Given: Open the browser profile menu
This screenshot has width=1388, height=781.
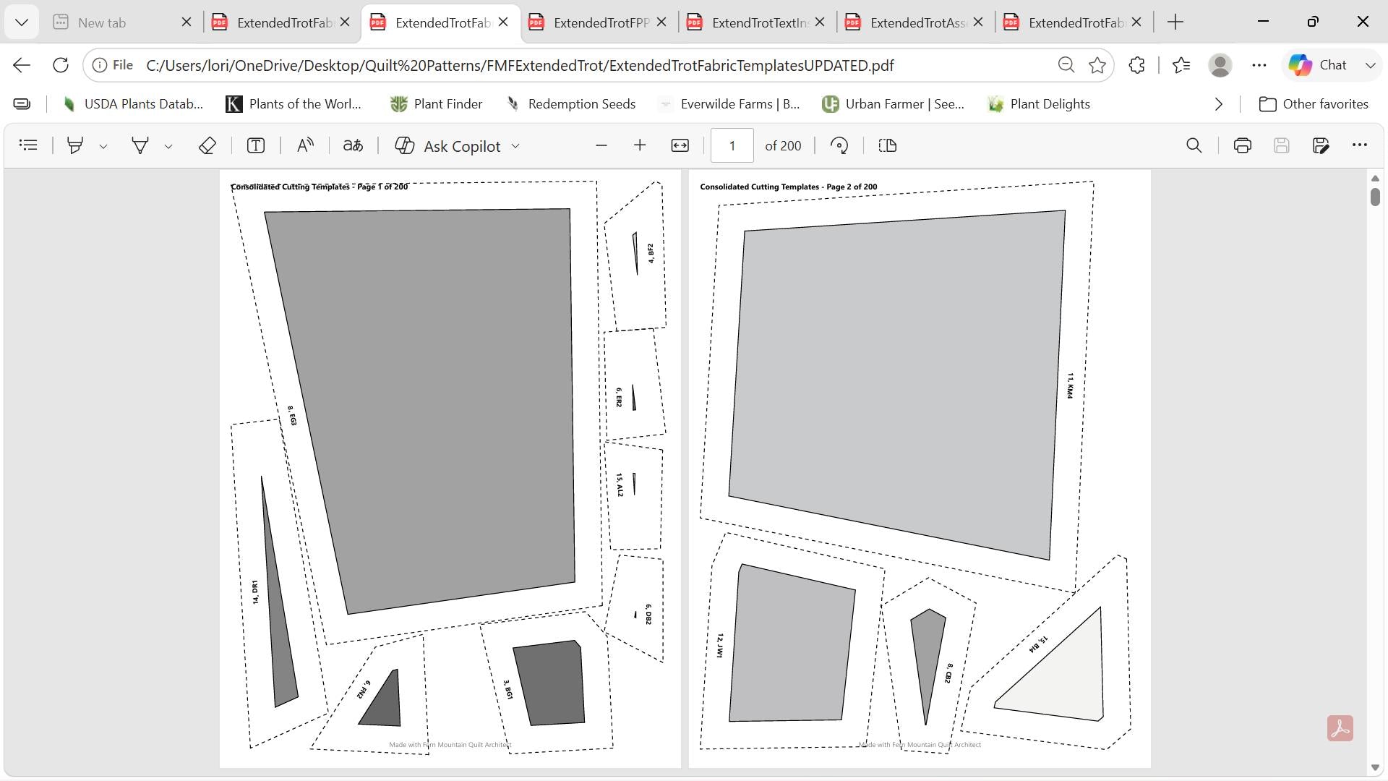Looking at the screenshot, I should (x=1220, y=65).
